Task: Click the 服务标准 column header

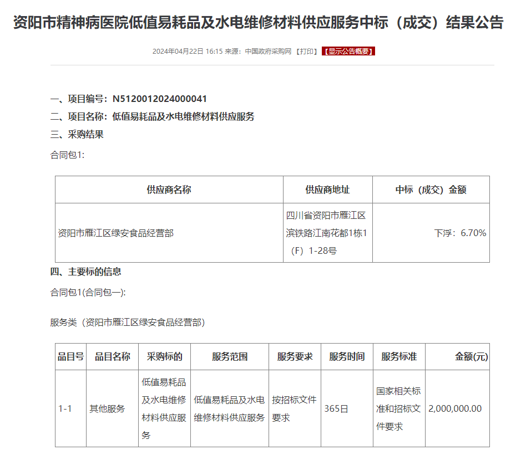Action: 399,357
